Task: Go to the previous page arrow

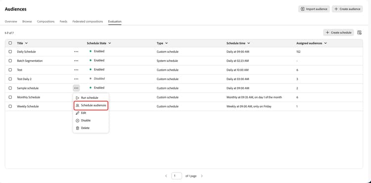Action: [x=166, y=176]
